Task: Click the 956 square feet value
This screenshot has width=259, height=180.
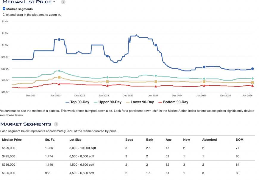Action: coord(48,173)
